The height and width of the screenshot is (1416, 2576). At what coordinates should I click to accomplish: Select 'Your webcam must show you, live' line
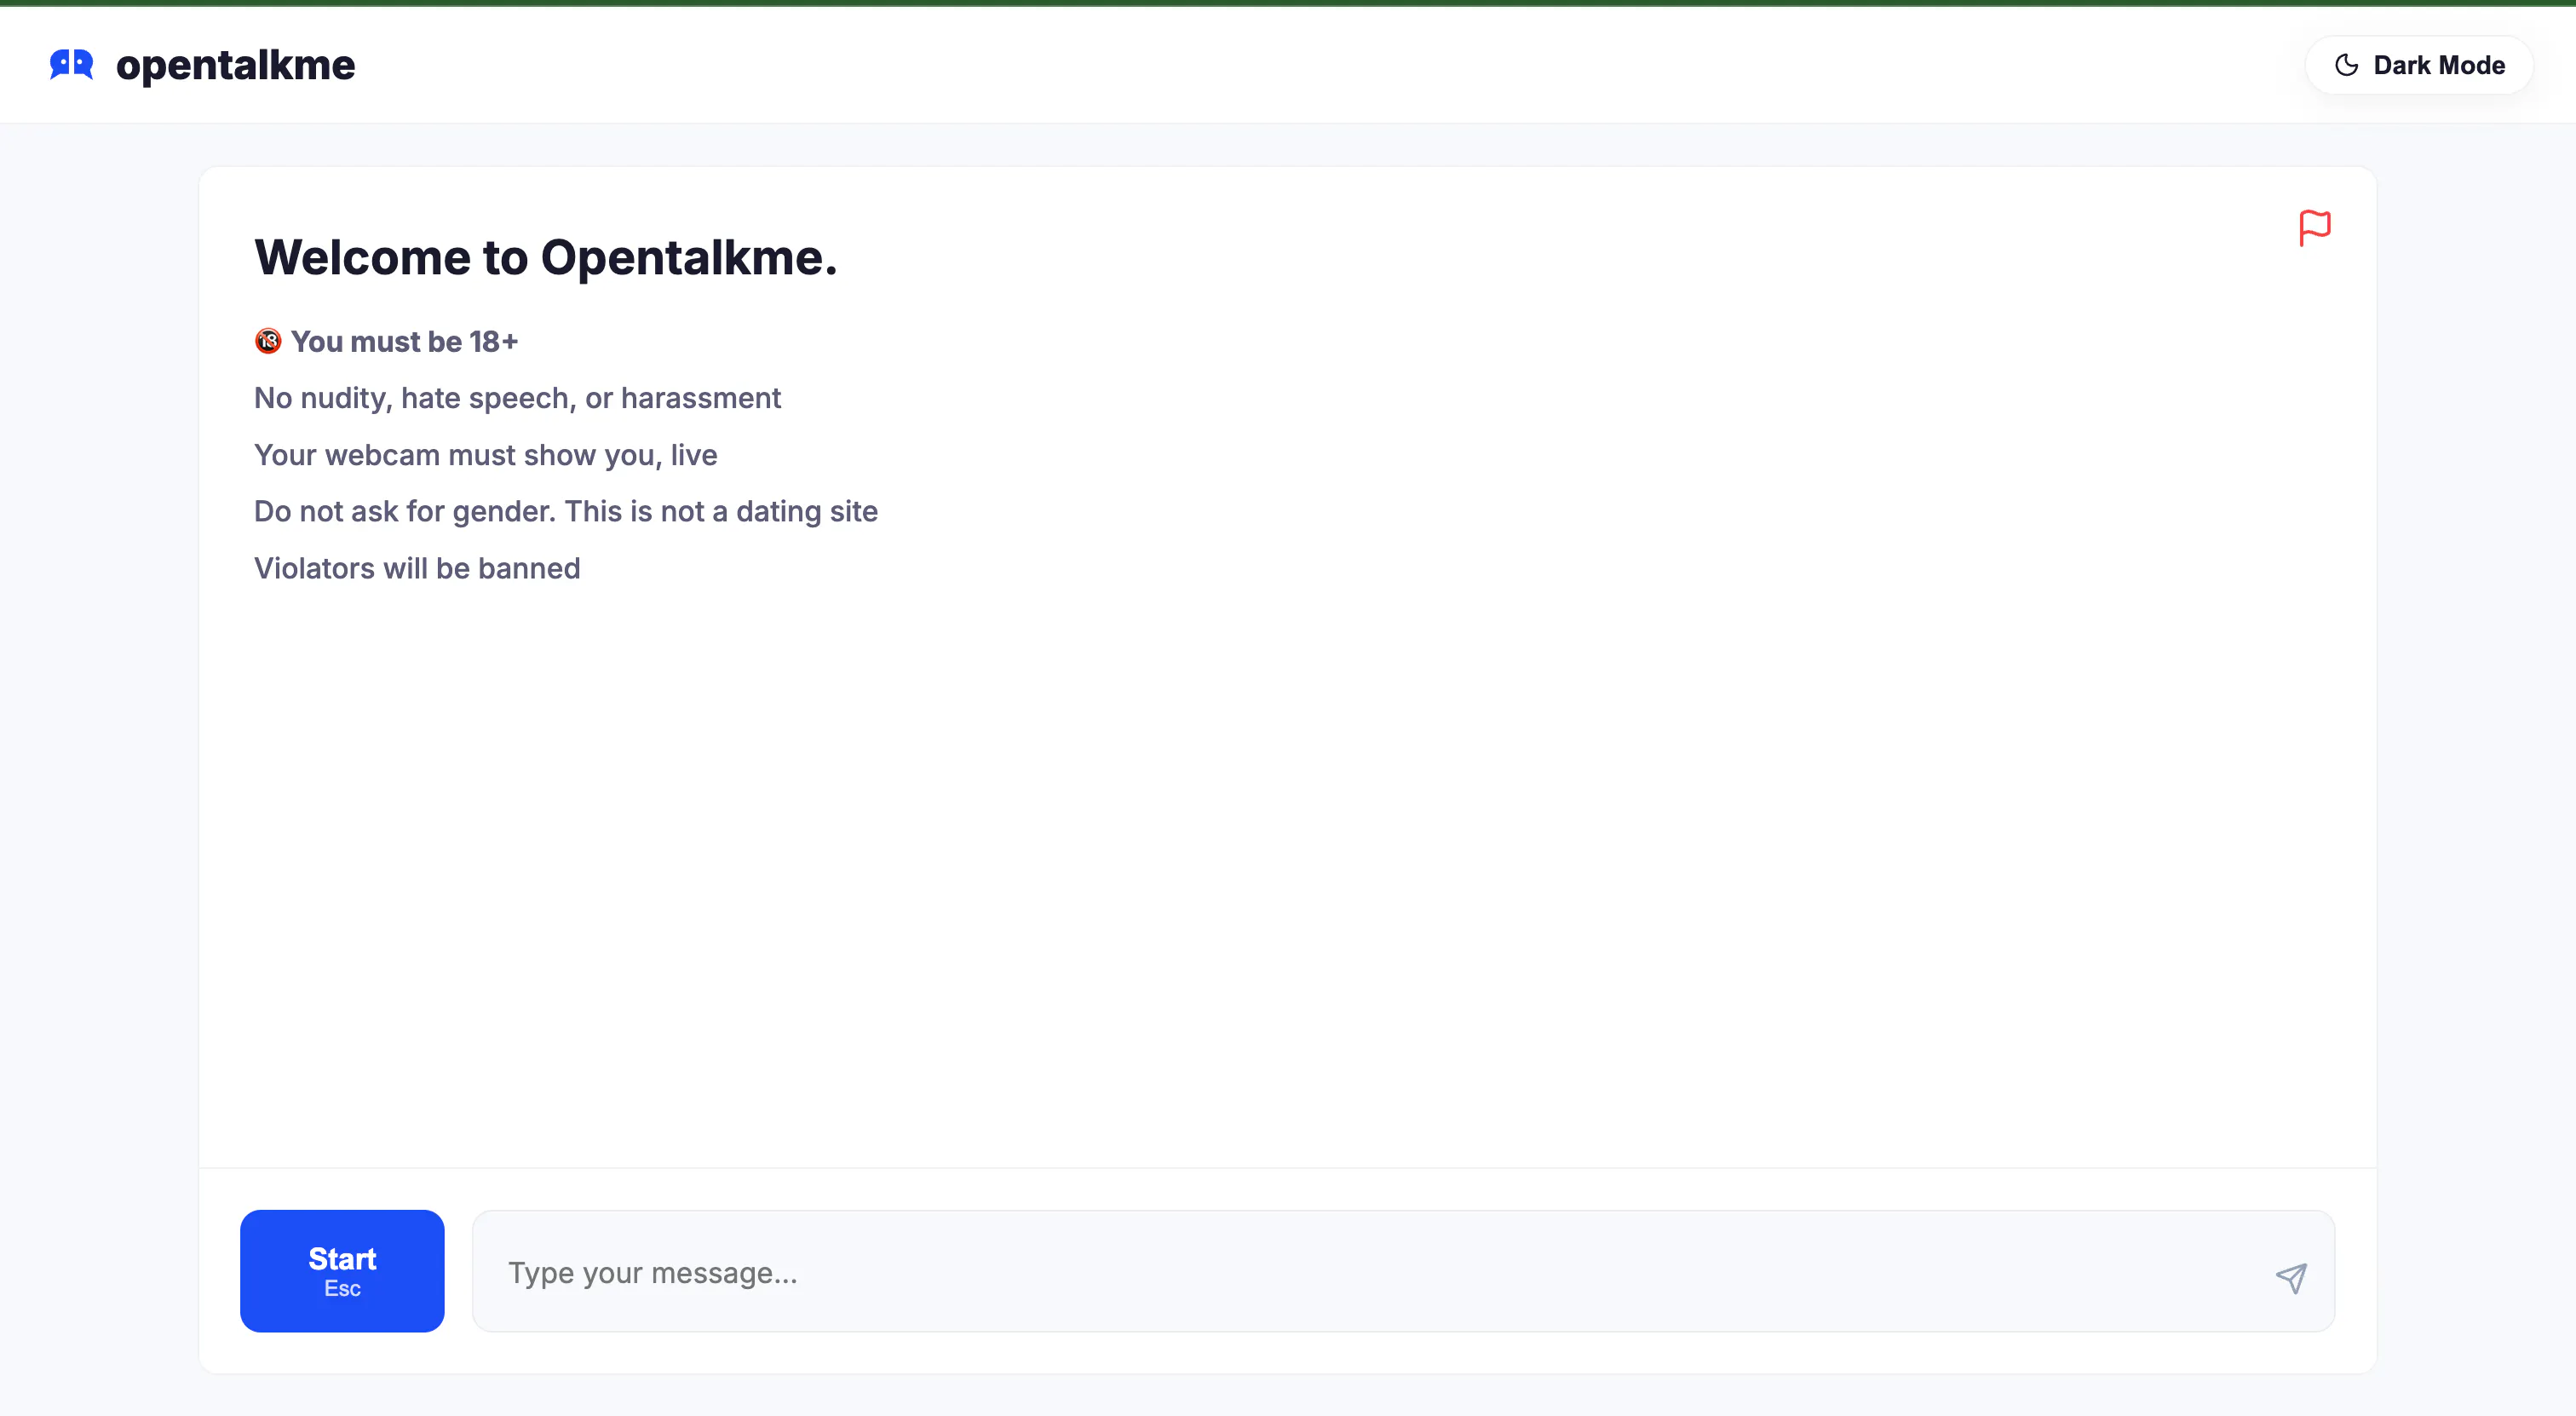pos(485,455)
